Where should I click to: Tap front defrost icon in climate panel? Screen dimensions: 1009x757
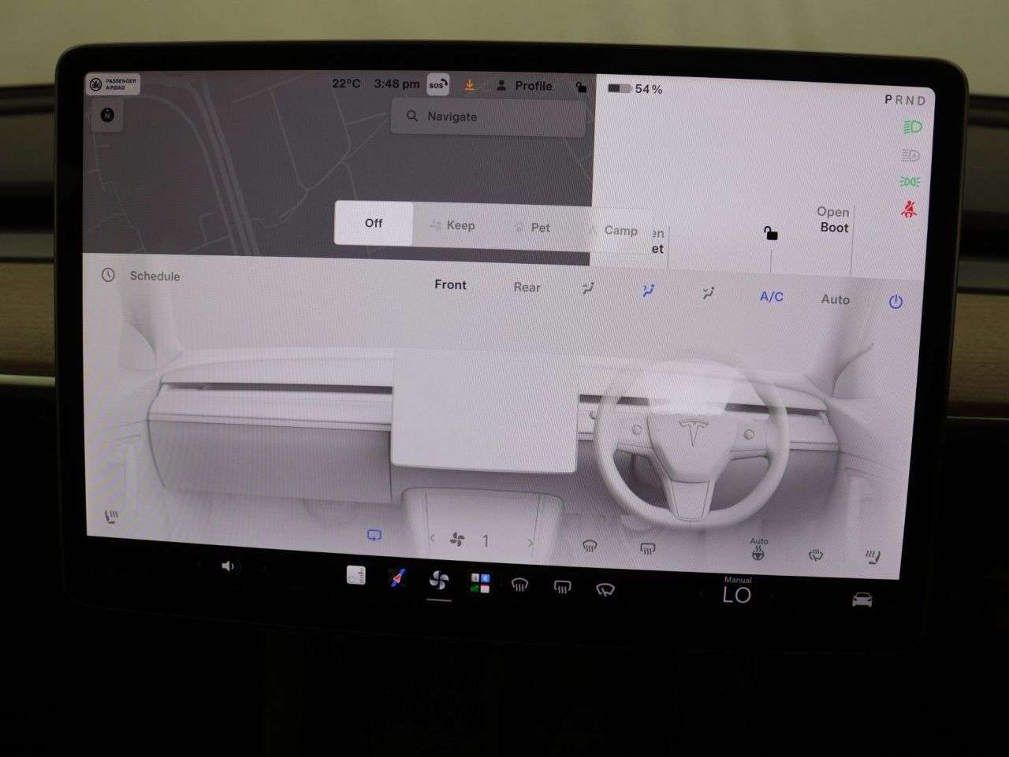[590, 546]
